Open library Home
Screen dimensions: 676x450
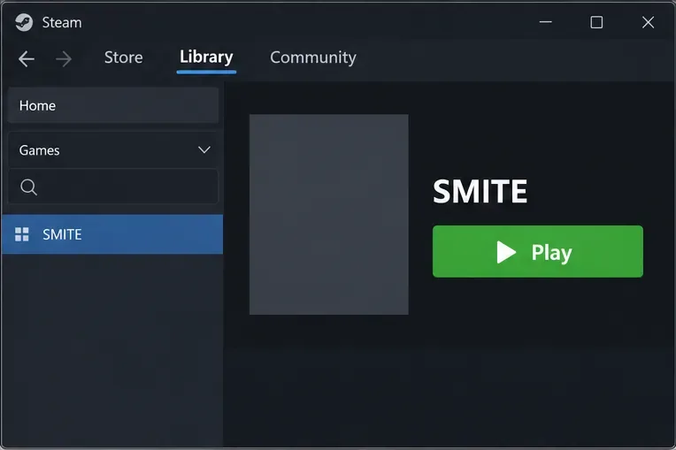point(113,105)
